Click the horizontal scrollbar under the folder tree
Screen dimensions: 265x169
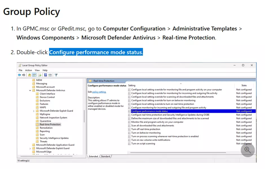pyautogui.click(x=47, y=156)
